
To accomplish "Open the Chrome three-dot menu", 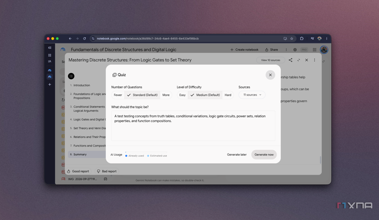I will [x=327, y=38].
